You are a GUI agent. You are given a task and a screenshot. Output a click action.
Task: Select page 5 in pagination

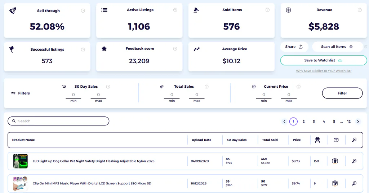[334, 121]
